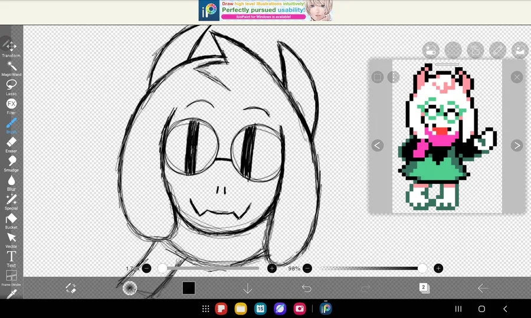Open the yellow files app in taskbar
The width and height of the screenshot is (531, 318).
pyautogui.click(x=241, y=309)
